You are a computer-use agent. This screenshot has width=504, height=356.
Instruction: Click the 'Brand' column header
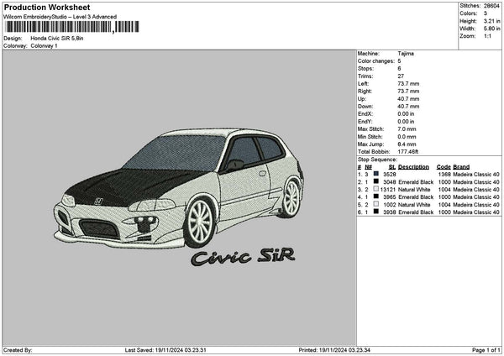[x=461, y=167]
